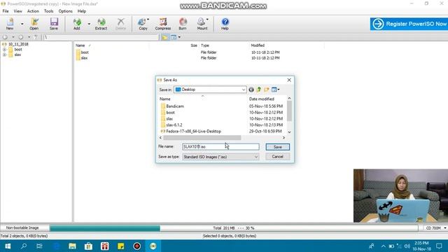Go up one level in Save As dialog
This screenshot has width=448, height=252.
(x=259, y=90)
